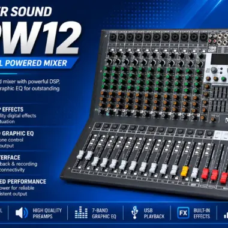Select the 'HIGH QUALITY PREAMPS' label

(47, 214)
